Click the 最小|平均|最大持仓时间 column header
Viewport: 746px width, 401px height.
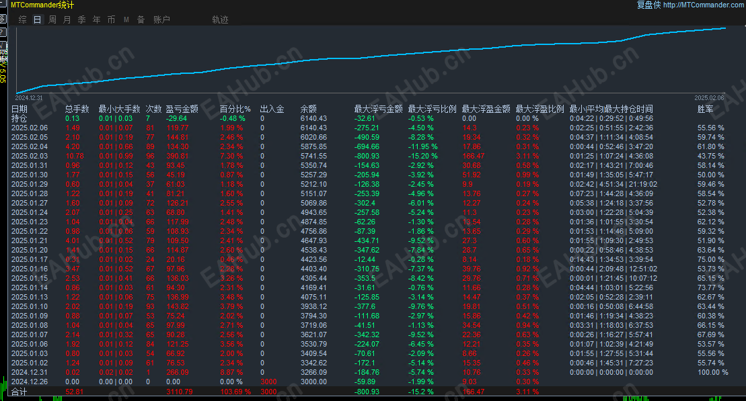pyautogui.click(x=611, y=109)
